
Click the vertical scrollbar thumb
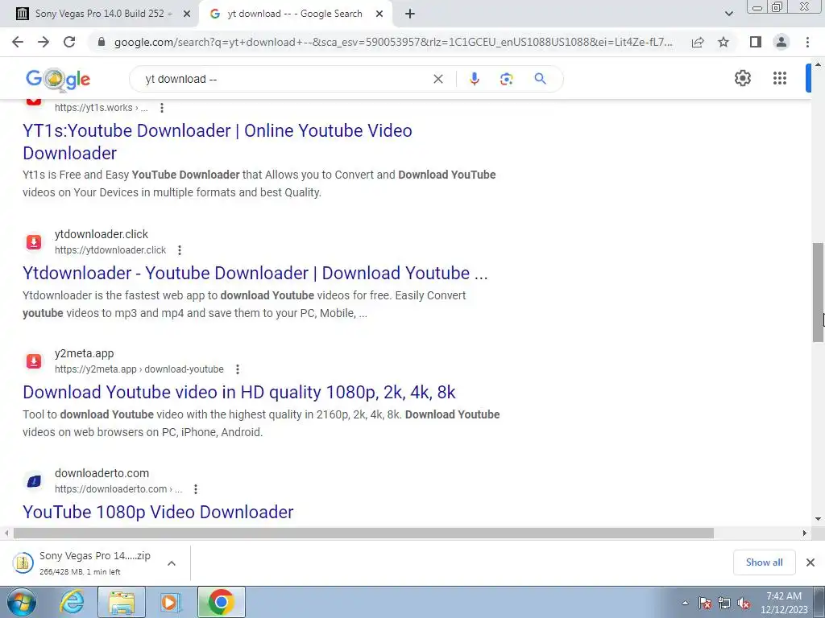[x=819, y=292]
